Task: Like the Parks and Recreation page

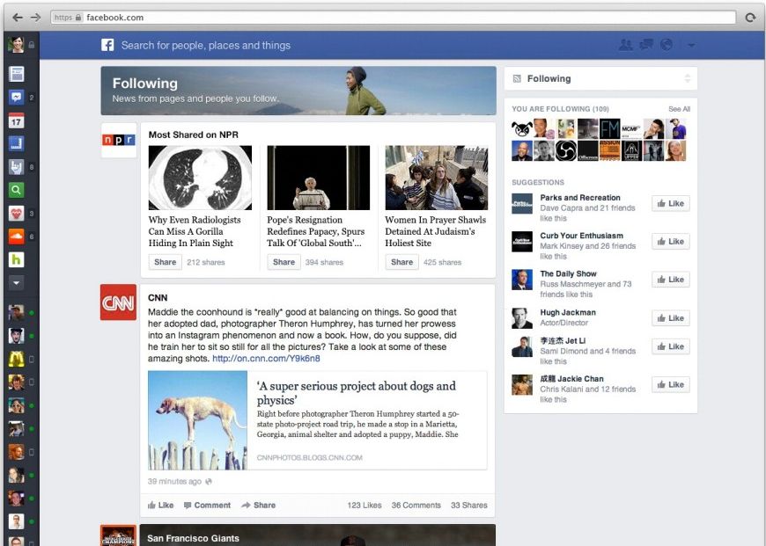Action: [671, 203]
